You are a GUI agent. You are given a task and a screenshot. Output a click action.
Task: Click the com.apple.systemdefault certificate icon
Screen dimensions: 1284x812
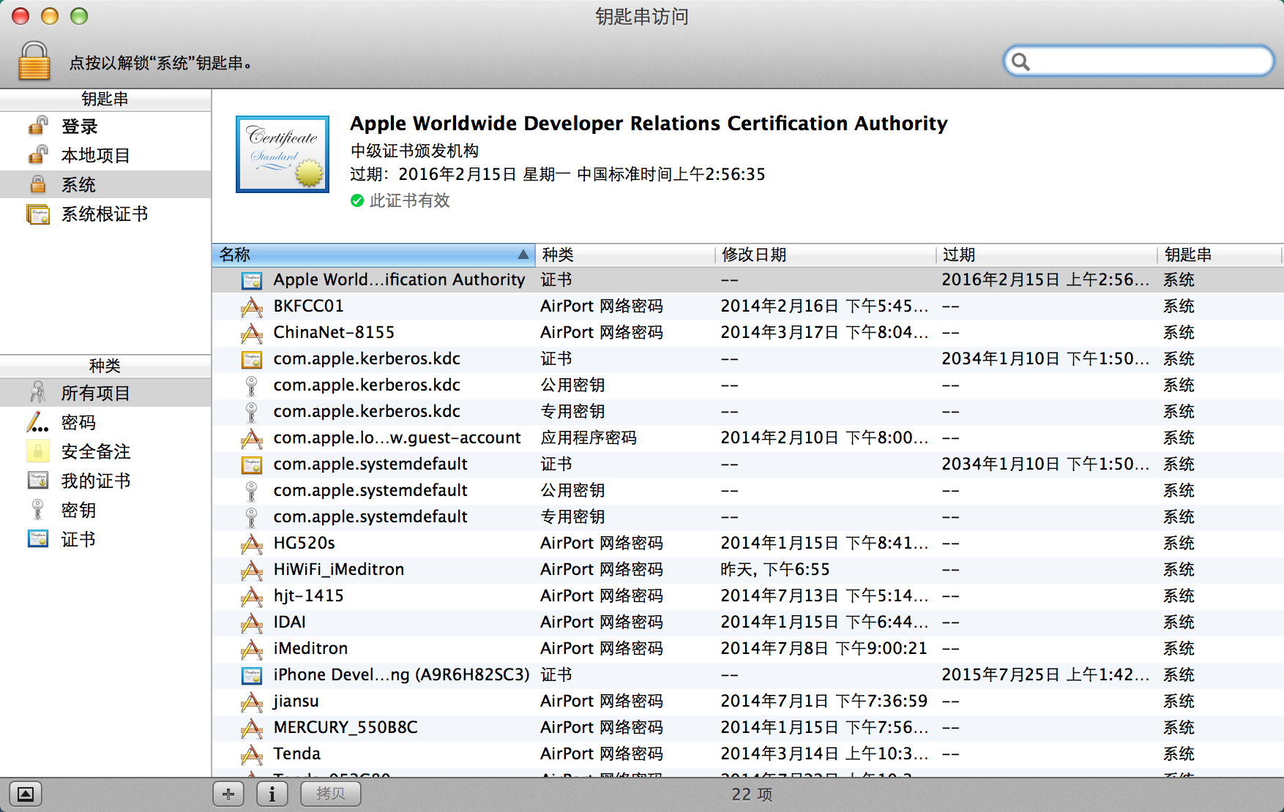pos(252,465)
